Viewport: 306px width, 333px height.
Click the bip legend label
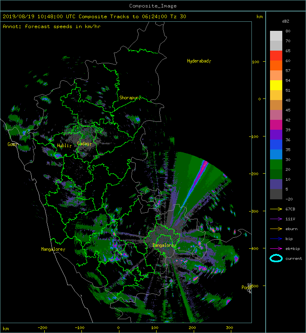pyautogui.click(x=289, y=239)
